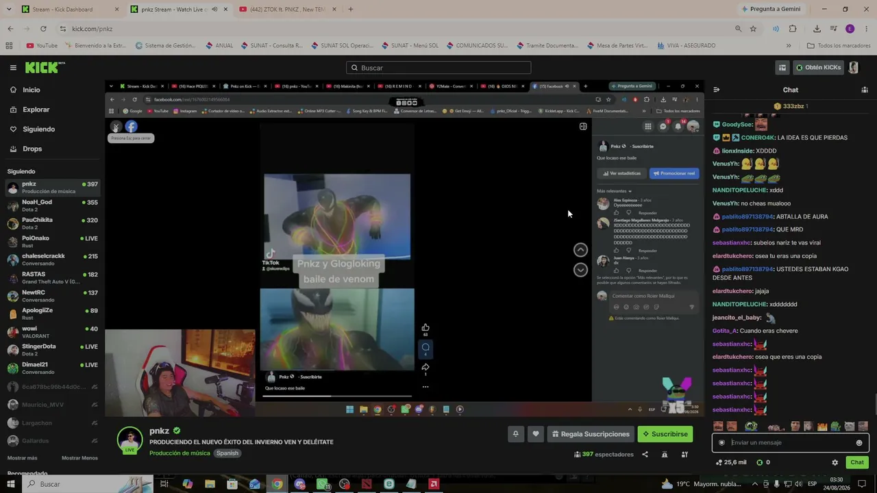Viewport: 877px width, 493px height.
Task: Open the Obtén KICKs wallet
Action: tap(818, 68)
